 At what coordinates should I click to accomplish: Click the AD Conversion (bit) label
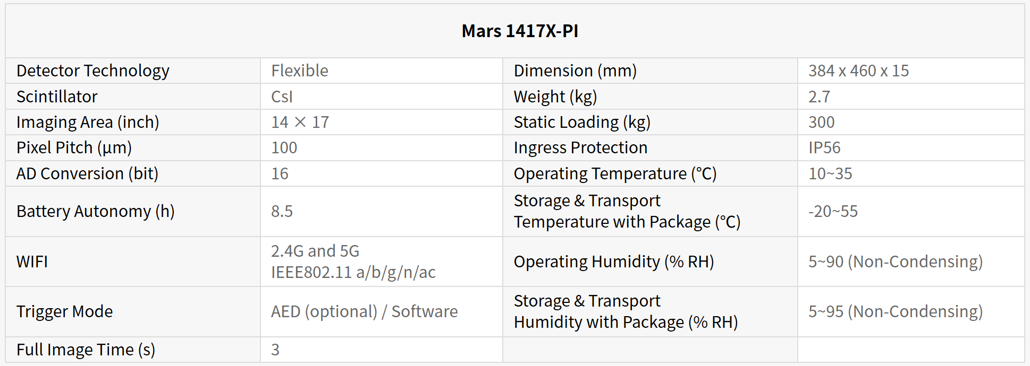87,173
